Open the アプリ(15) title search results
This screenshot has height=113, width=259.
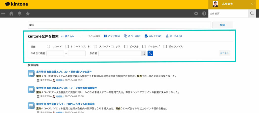pos(112,36)
